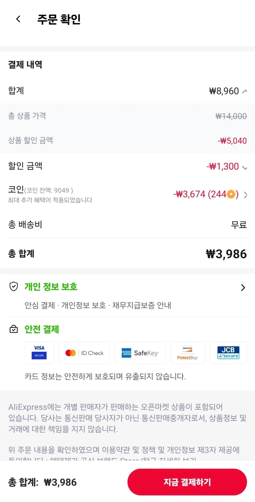Viewport: 255px width, 502px height.
Task: Click the lock icon next to 안전 결제
Action: coord(13,329)
